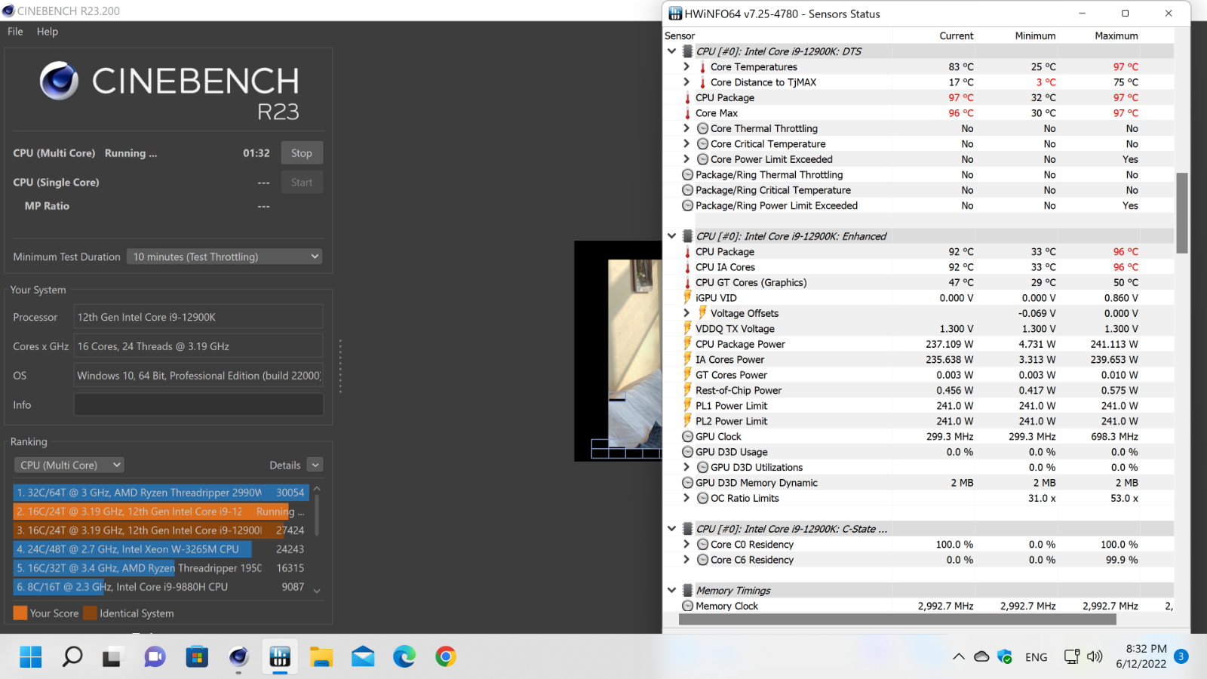
Task: Click HWiNFO vertical scrollbar thumb
Action: (1182, 213)
